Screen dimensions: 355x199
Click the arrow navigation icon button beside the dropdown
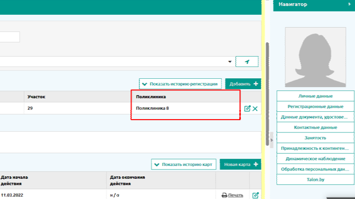(247, 62)
